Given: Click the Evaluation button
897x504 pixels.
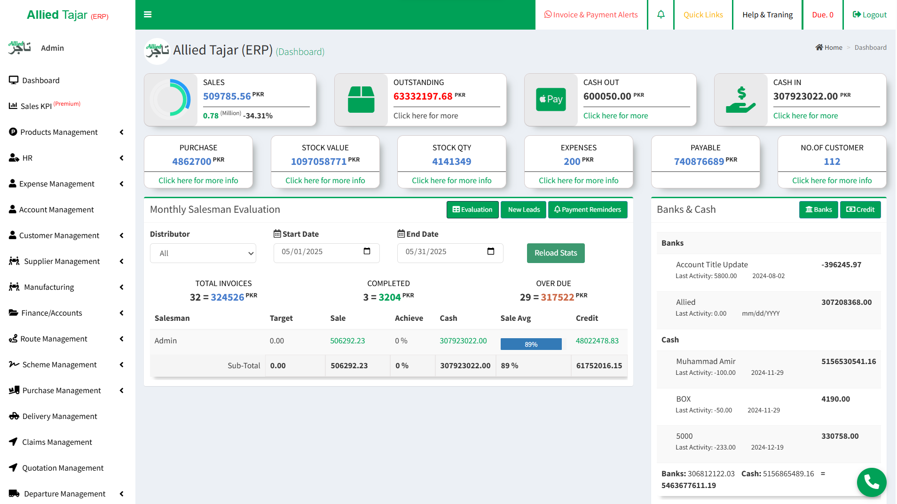Looking at the screenshot, I should pos(472,209).
